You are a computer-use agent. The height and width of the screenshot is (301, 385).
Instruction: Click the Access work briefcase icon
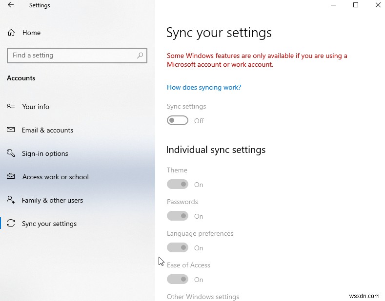[x=11, y=176]
